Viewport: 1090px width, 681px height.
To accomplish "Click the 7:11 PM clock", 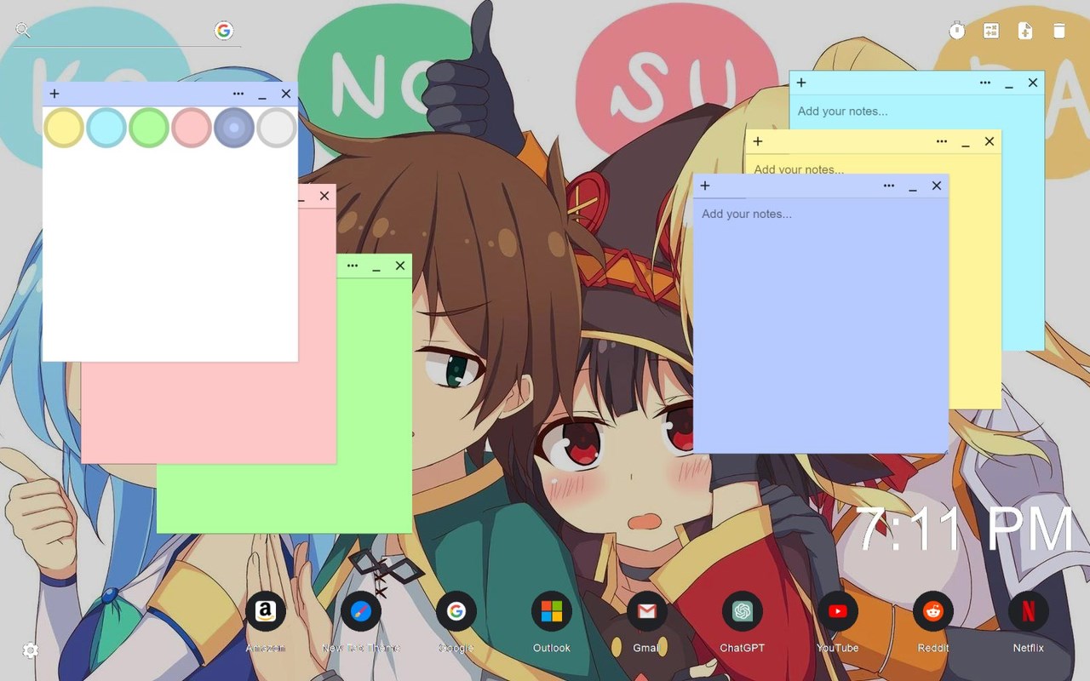I will click(965, 529).
